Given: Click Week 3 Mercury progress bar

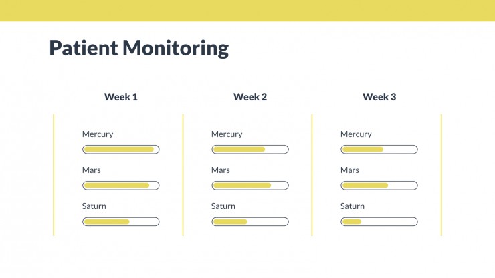Looking at the screenshot, I should (x=379, y=149).
